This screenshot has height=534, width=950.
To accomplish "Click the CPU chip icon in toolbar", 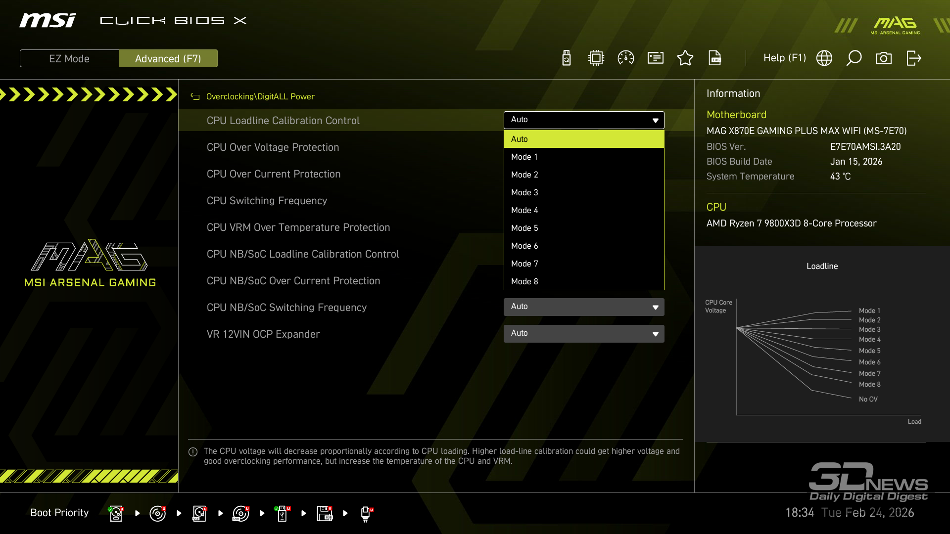I will [596, 58].
